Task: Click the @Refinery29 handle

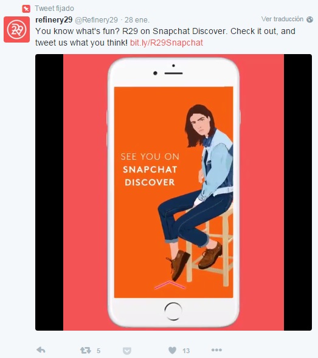Action: click(97, 20)
